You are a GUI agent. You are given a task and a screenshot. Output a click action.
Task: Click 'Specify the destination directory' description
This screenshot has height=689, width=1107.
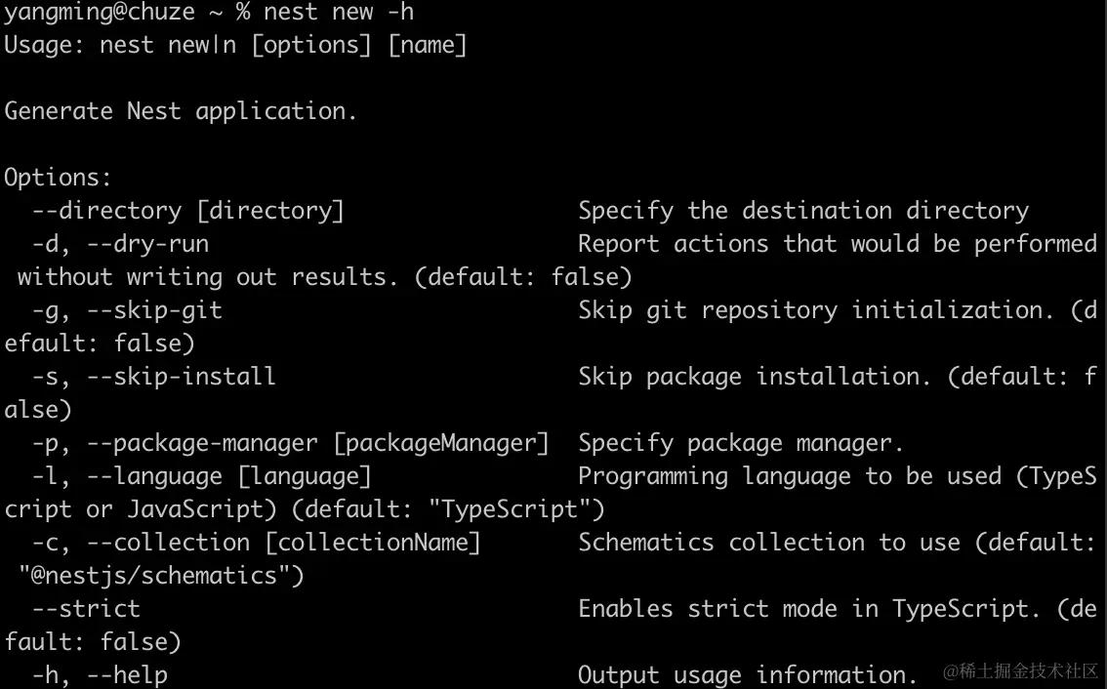pos(803,211)
